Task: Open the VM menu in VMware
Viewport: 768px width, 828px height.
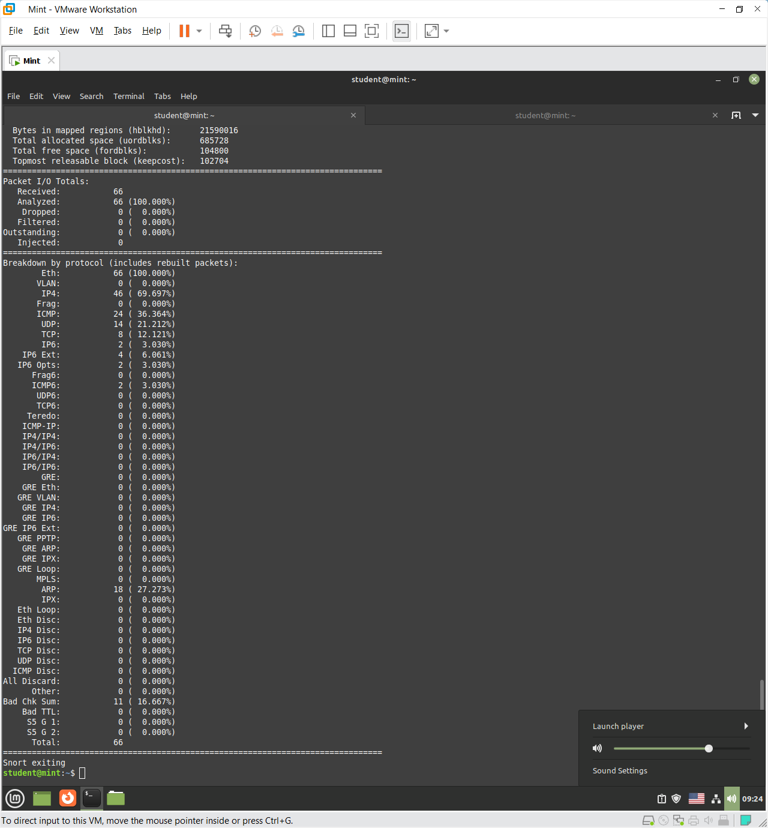Action: coord(97,31)
